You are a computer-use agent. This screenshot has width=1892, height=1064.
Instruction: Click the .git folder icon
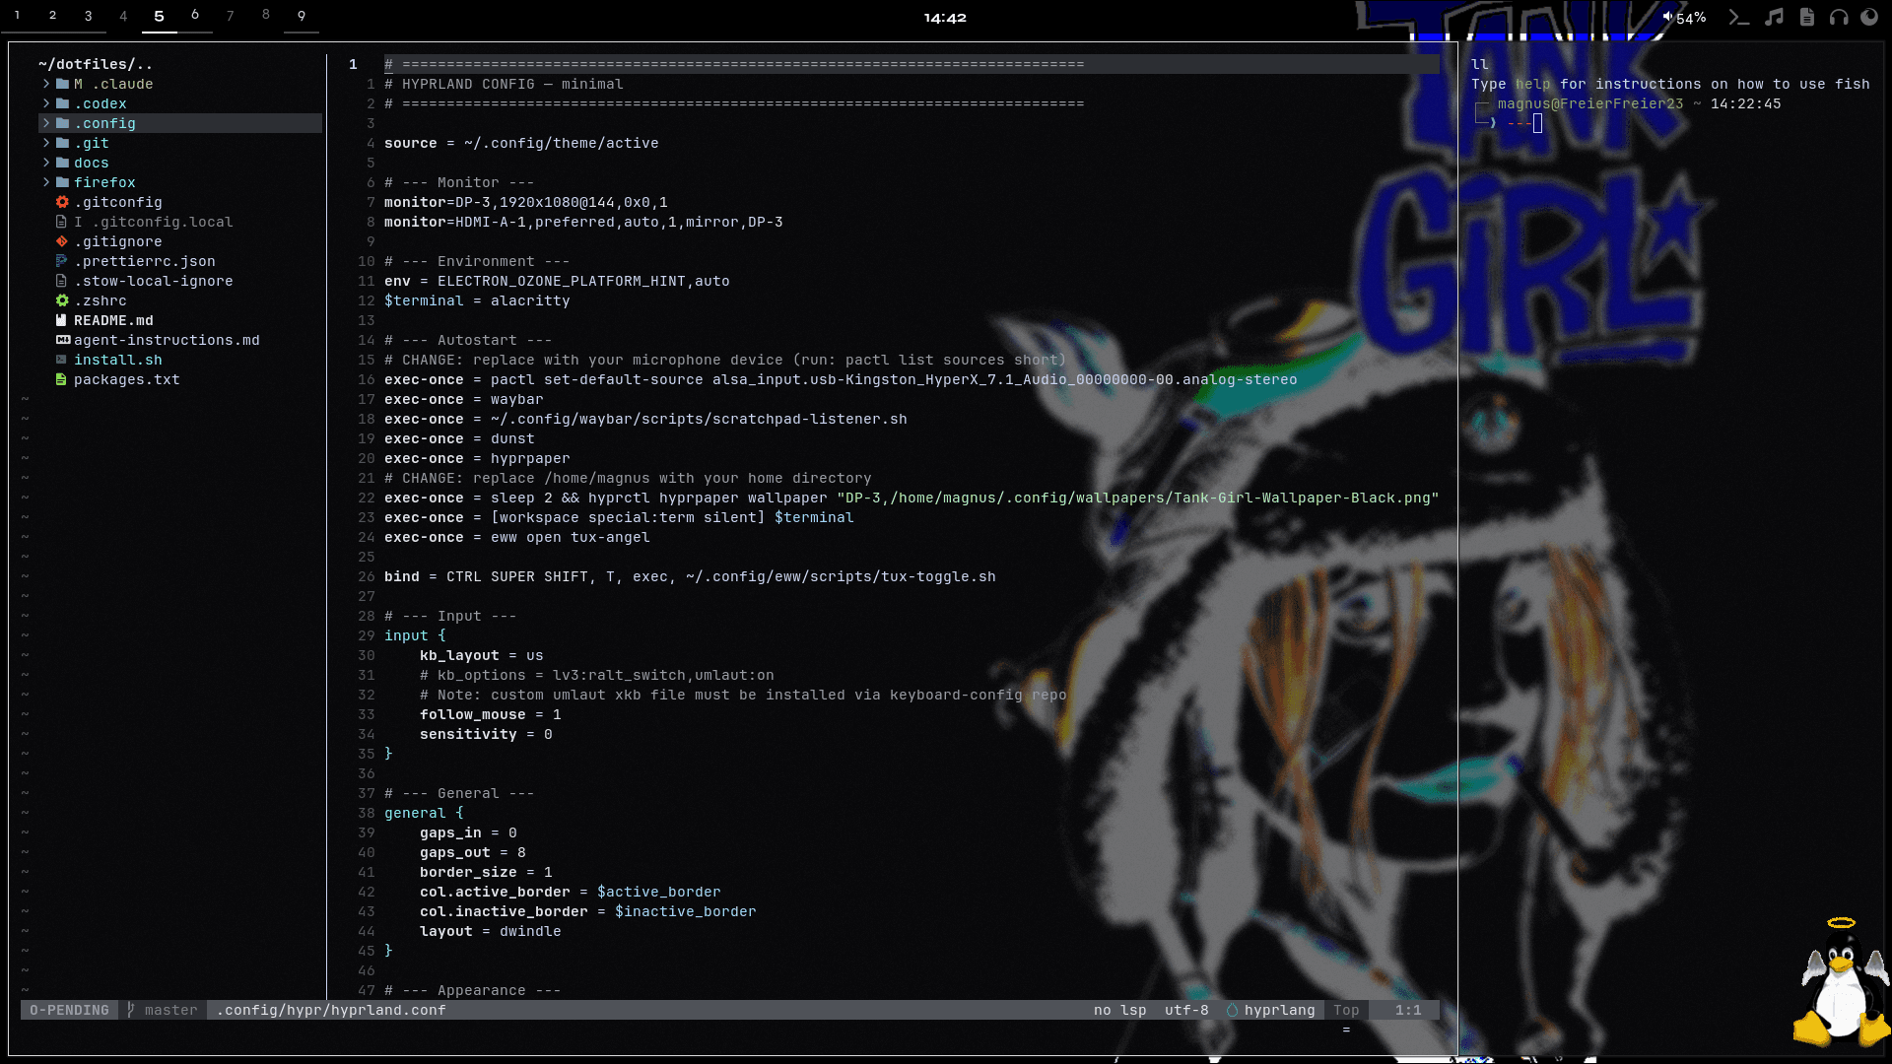coord(62,143)
